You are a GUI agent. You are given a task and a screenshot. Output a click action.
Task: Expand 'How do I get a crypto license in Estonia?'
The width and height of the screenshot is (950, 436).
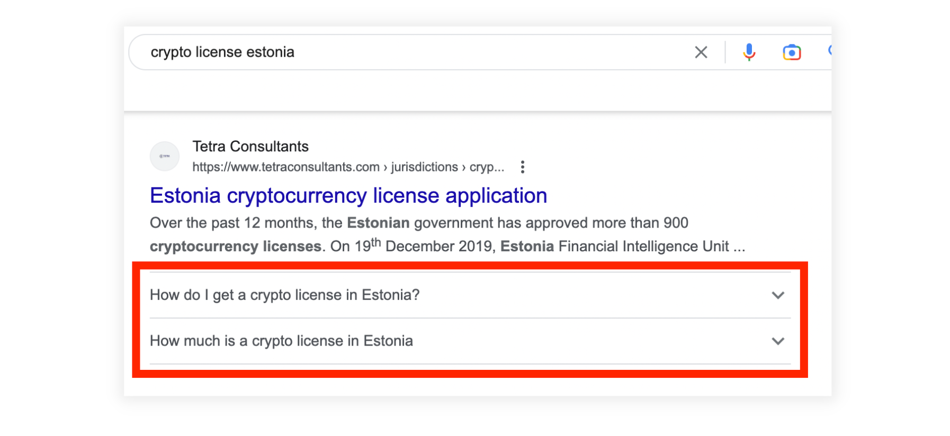coord(470,295)
